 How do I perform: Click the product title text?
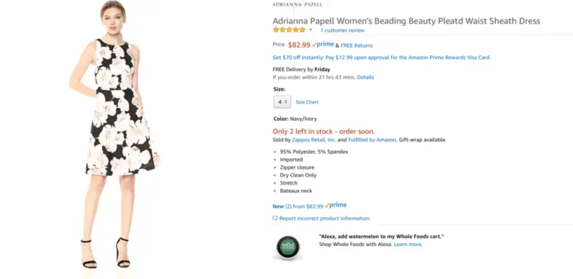[406, 21]
